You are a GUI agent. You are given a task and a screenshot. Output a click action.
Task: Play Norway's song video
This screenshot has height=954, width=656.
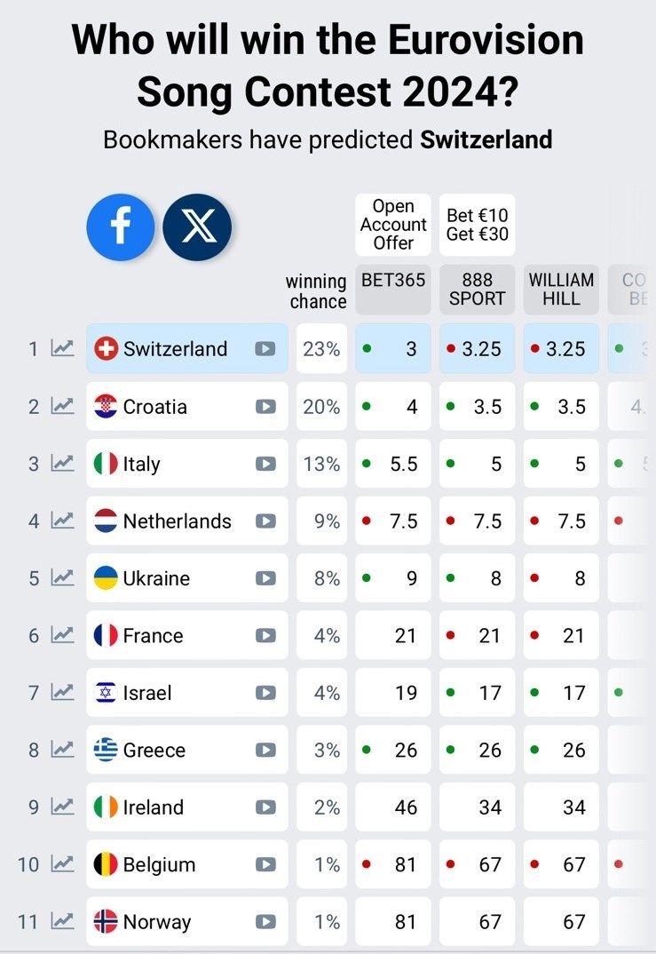[x=265, y=922]
